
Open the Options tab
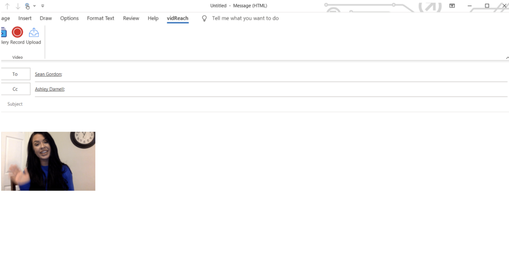tap(69, 18)
